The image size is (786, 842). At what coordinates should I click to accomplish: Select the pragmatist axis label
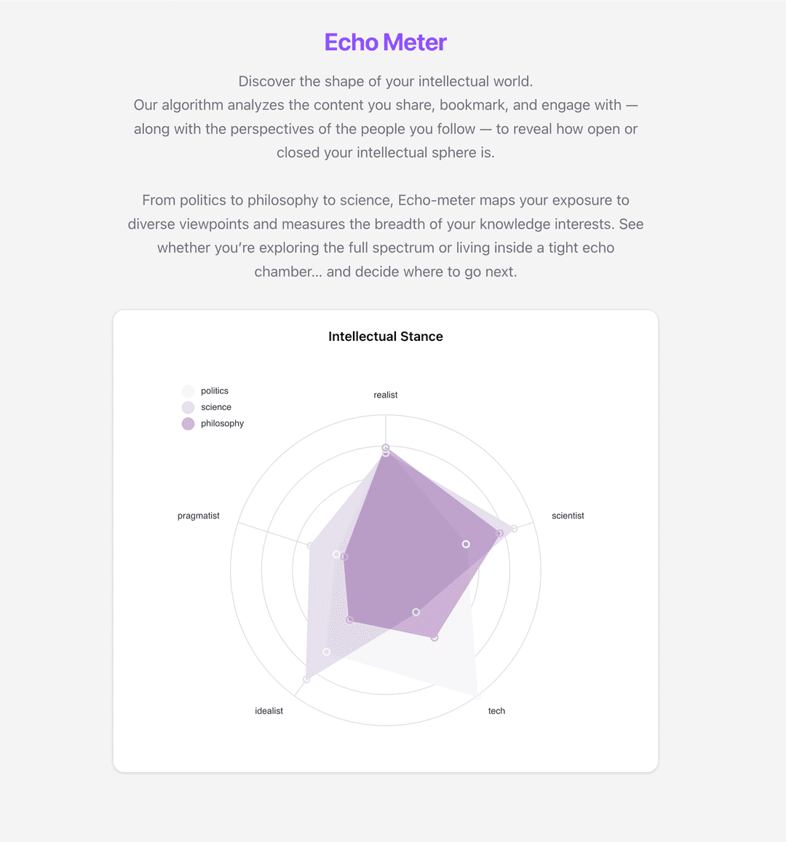click(x=199, y=516)
